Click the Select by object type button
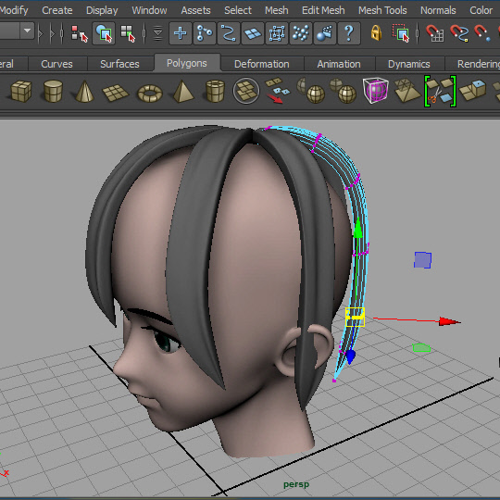 pyautogui.click(x=104, y=33)
